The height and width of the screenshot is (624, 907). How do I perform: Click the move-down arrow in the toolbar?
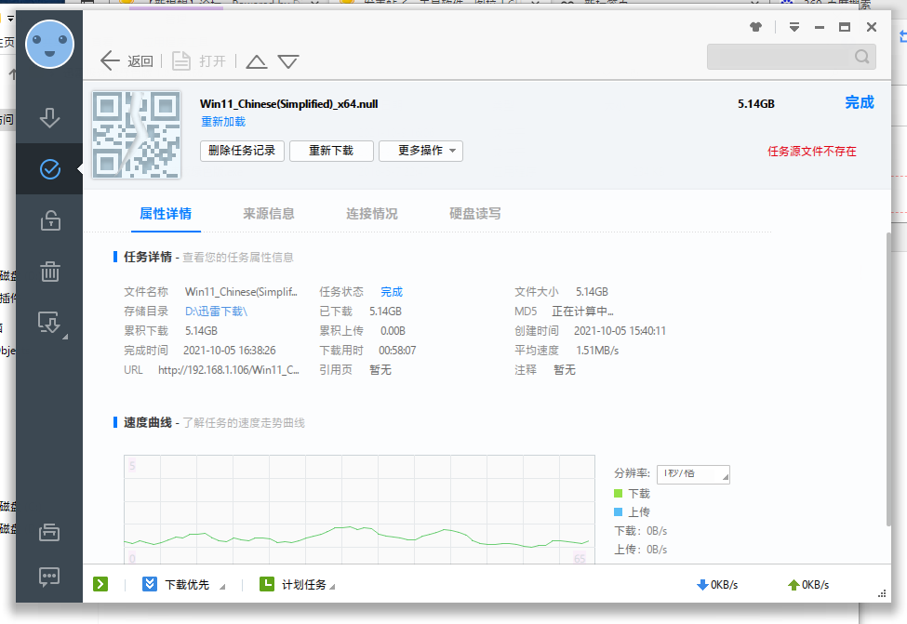288,60
